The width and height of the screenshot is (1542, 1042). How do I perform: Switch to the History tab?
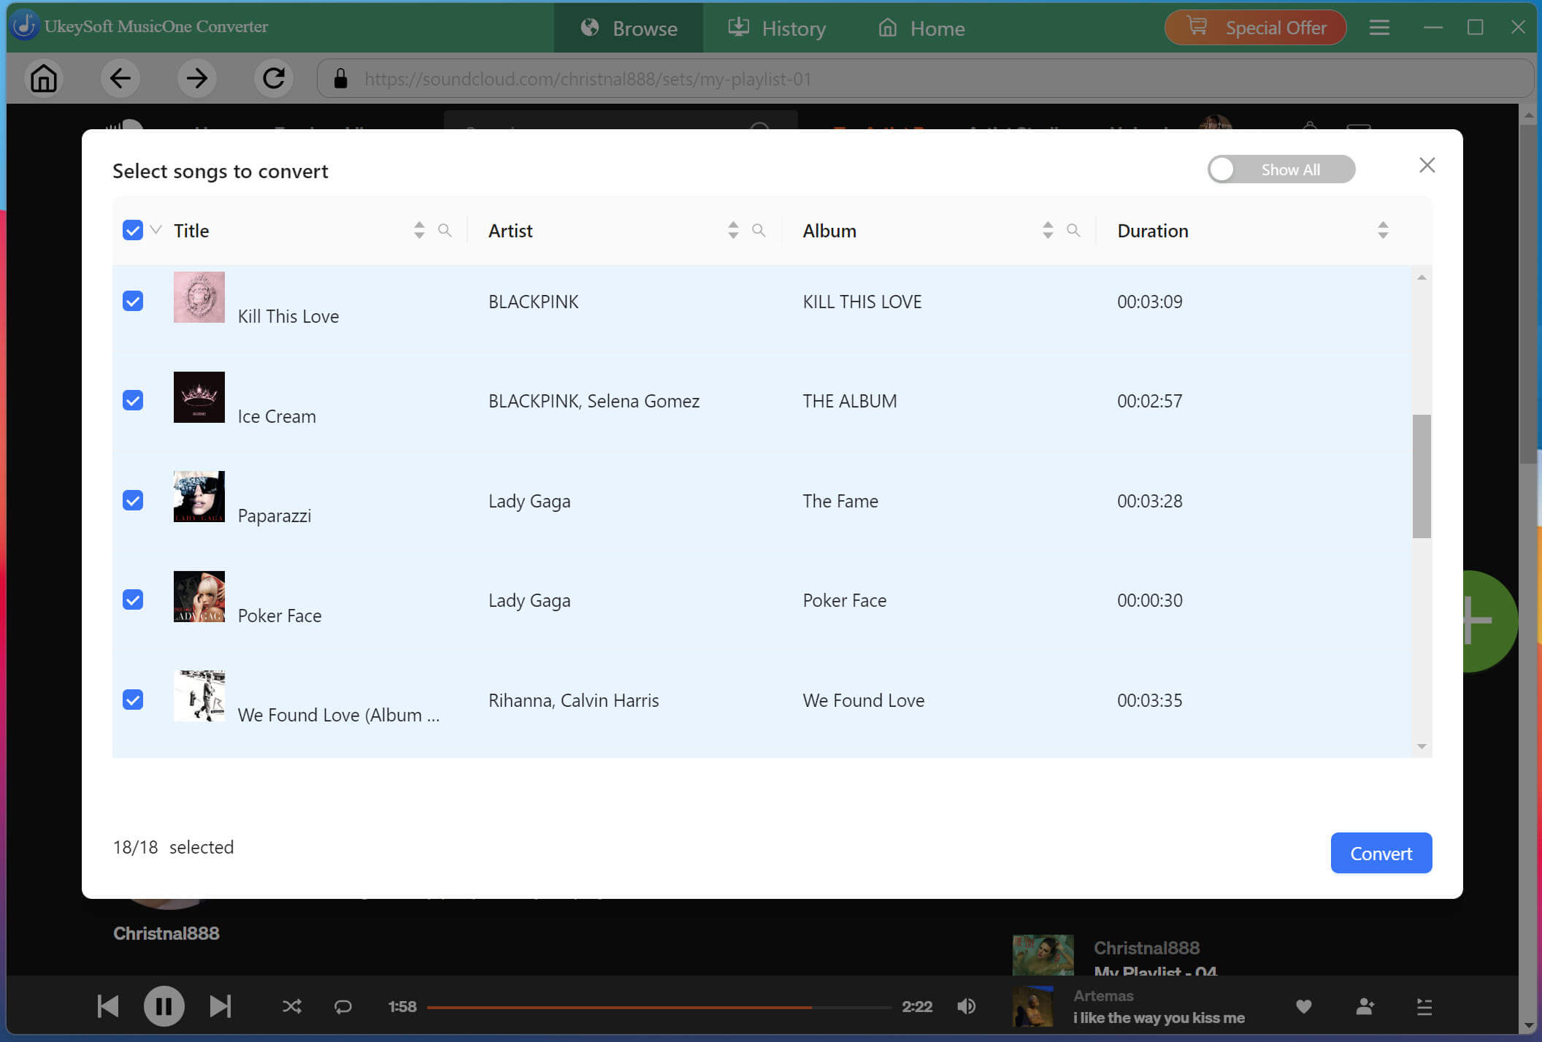pyautogui.click(x=777, y=28)
